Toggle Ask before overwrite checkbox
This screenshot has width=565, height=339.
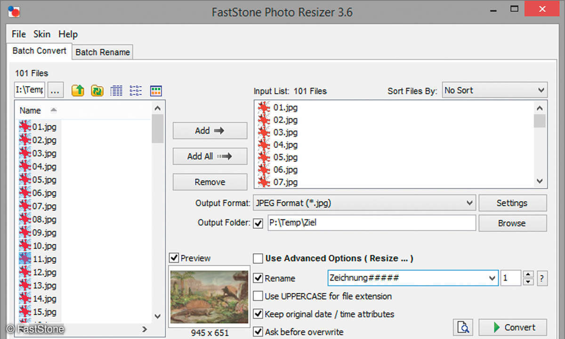[258, 332]
